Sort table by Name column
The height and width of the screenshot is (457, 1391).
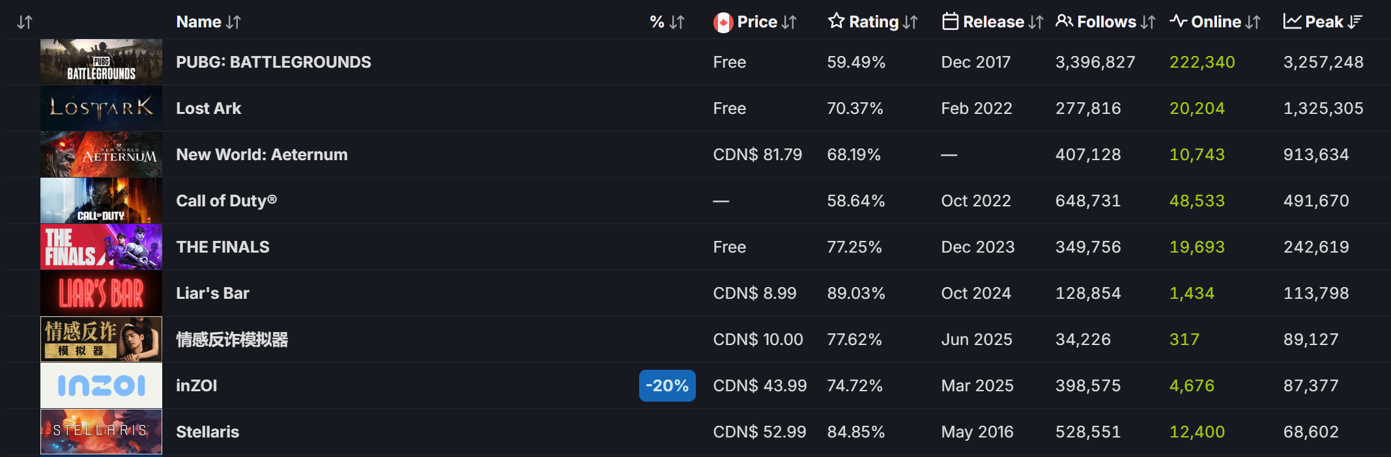tap(208, 22)
